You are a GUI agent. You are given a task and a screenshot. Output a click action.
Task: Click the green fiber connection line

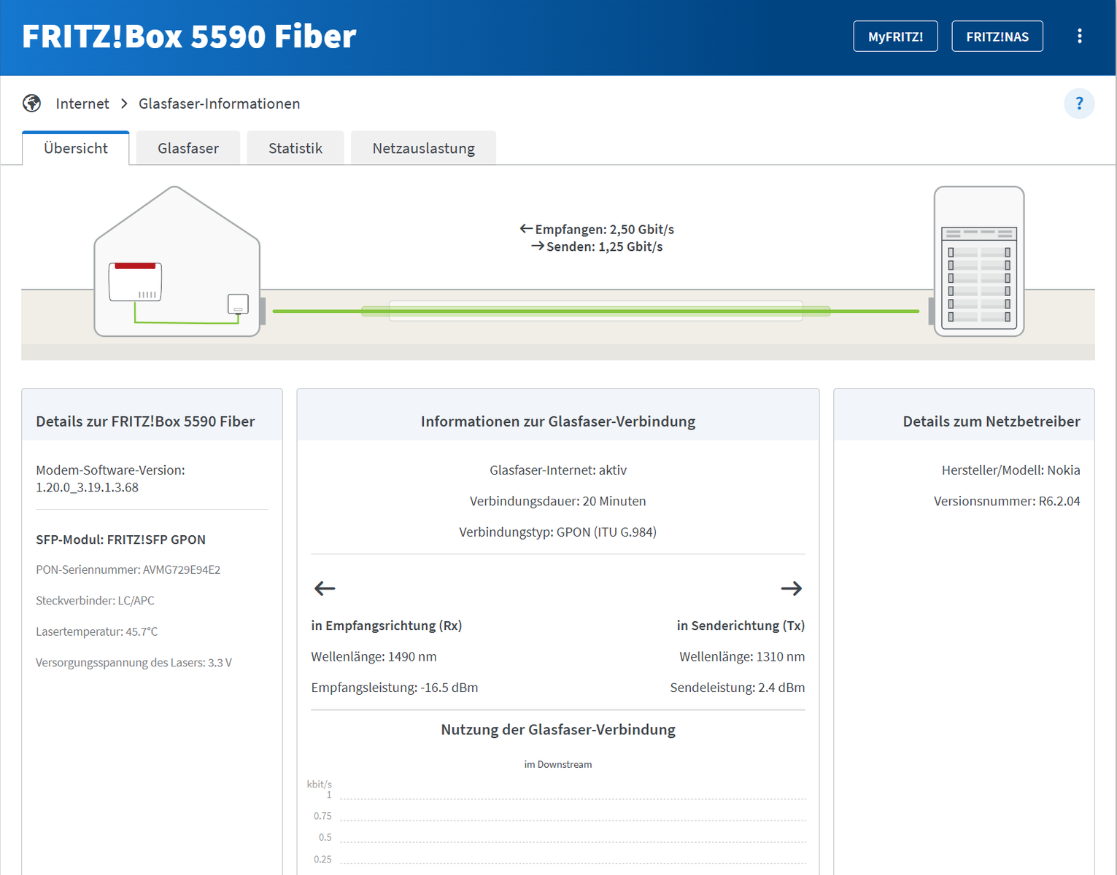(x=595, y=311)
